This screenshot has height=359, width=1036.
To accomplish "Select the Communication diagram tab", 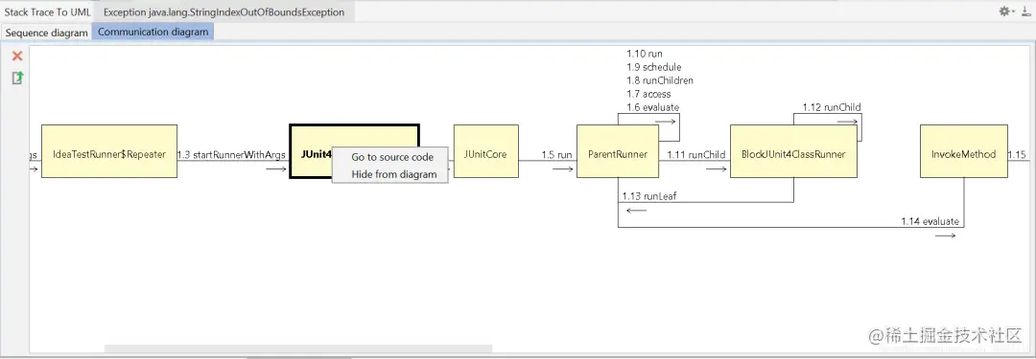I will point(153,32).
